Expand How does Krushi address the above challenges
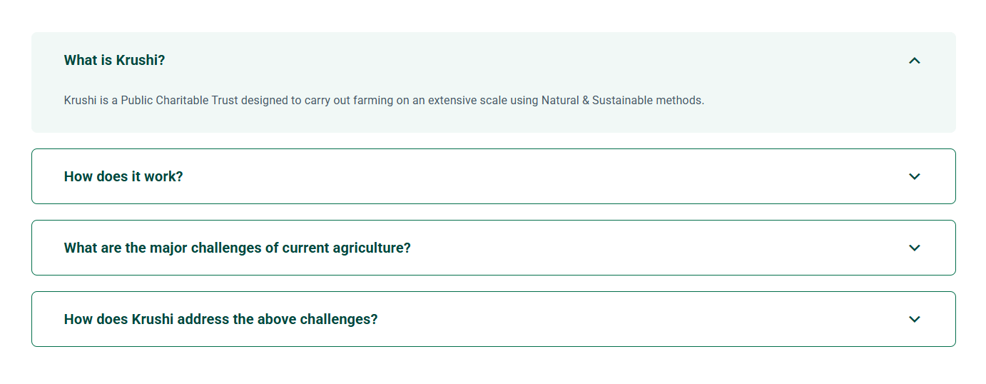Image resolution: width=986 pixels, height=384 pixels. click(914, 319)
